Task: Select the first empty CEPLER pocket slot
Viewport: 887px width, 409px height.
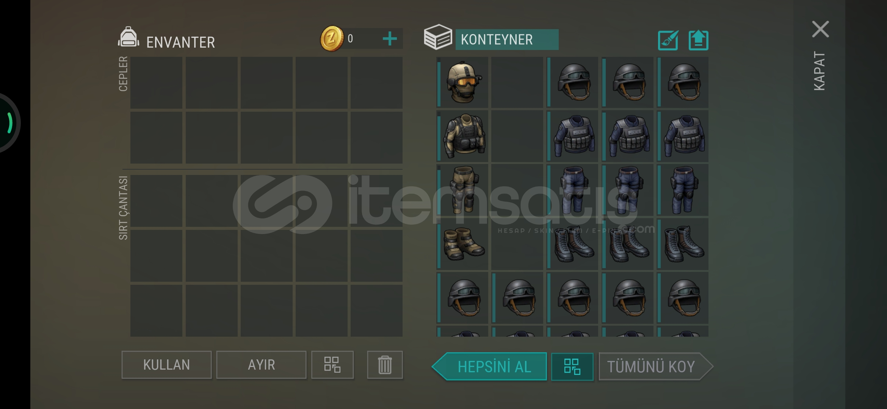Action: pos(156,83)
